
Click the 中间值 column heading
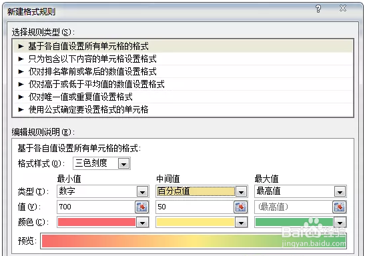click(167, 179)
